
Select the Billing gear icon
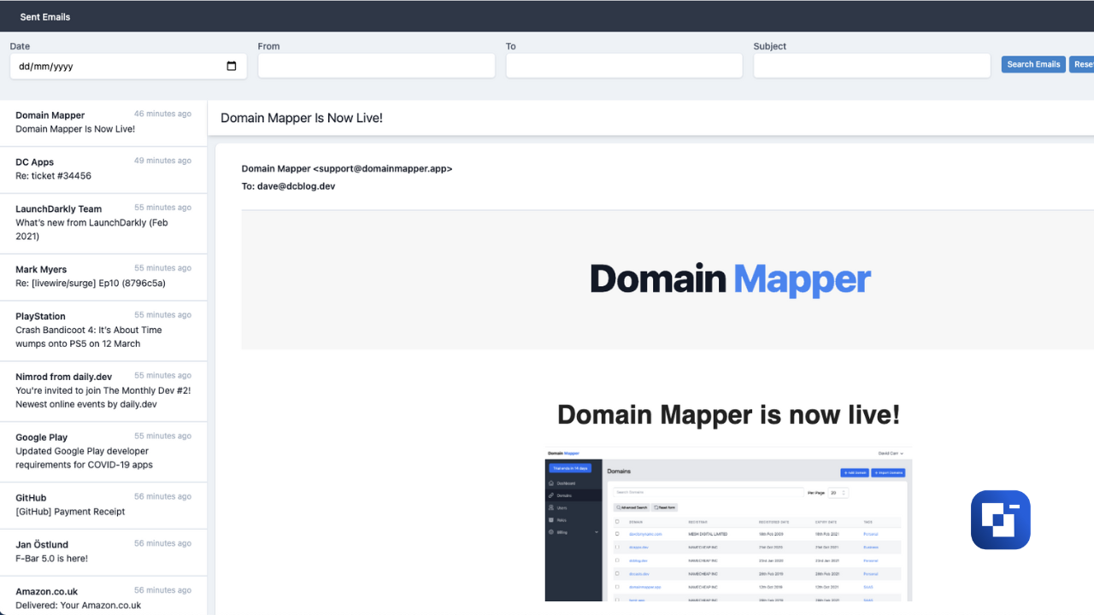pyautogui.click(x=551, y=532)
